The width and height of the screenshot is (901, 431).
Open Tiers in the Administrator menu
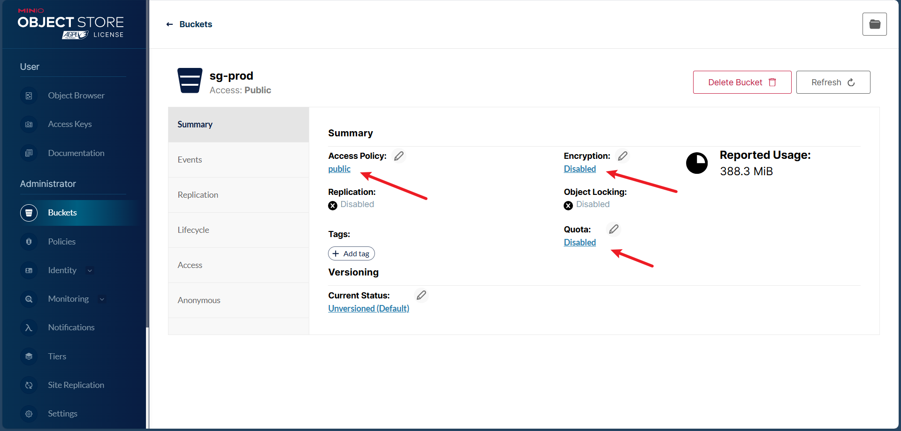point(57,357)
